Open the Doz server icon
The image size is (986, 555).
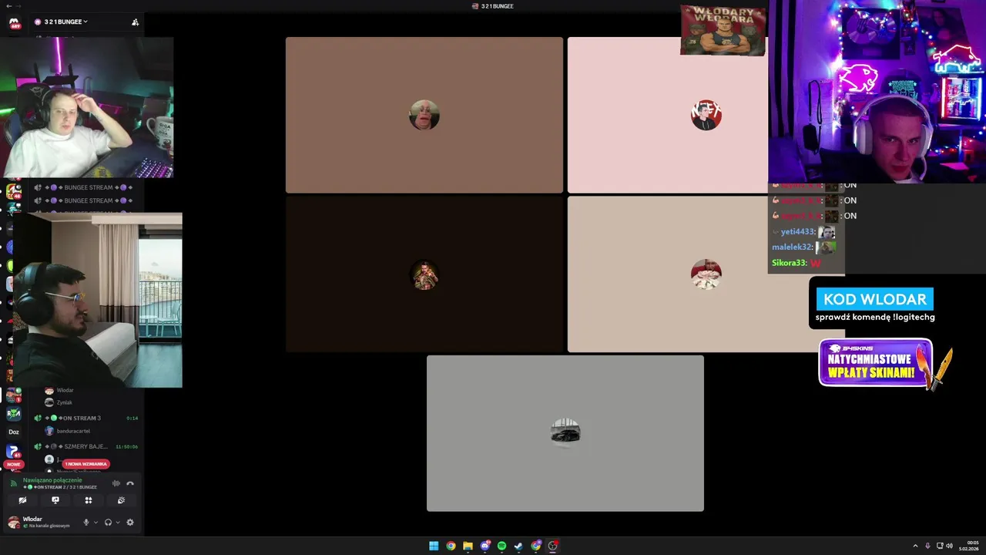[14, 432]
